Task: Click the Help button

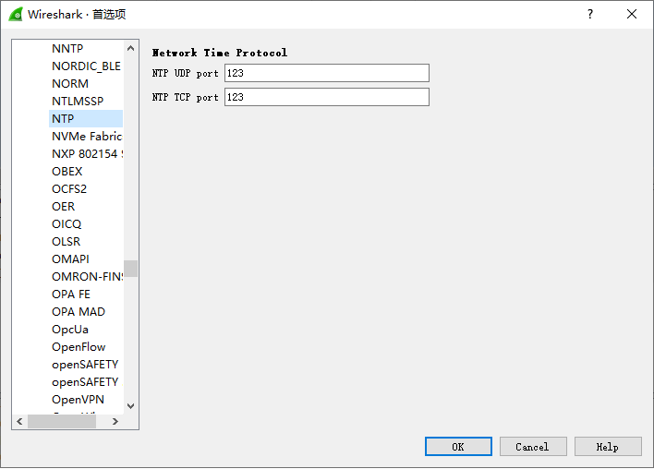Action: tap(607, 446)
